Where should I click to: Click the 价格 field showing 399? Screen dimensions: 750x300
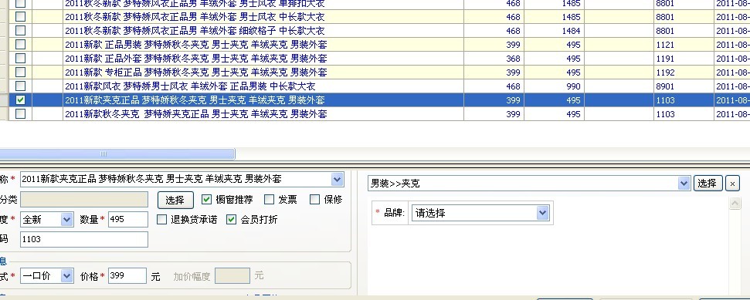[127, 276]
